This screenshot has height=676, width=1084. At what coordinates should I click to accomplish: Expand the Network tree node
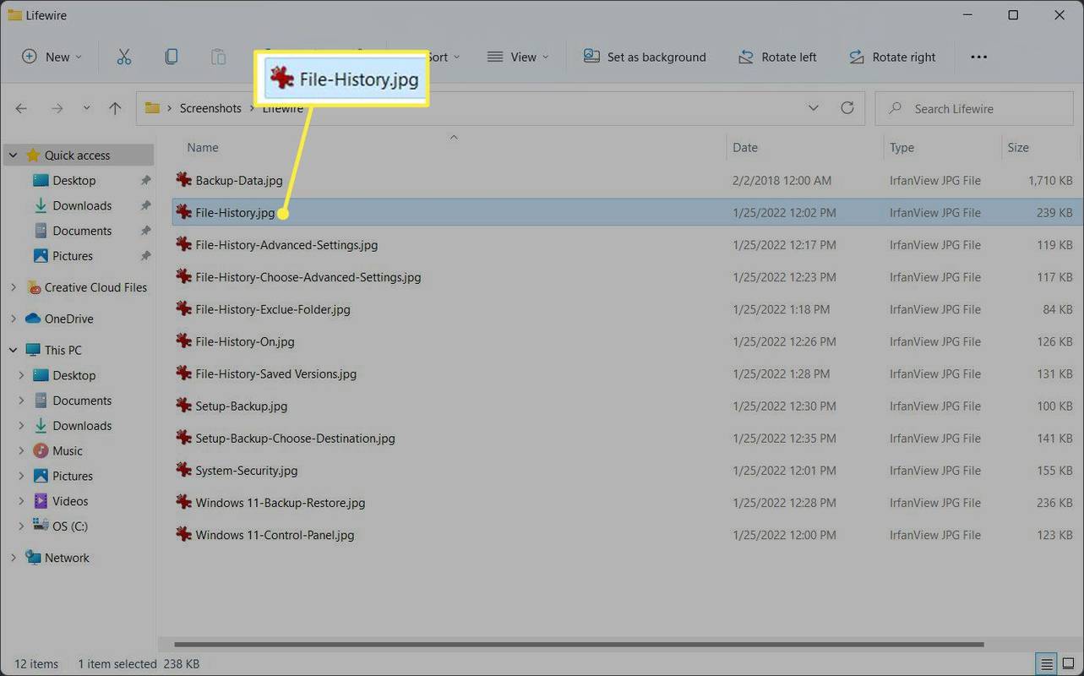pos(13,558)
